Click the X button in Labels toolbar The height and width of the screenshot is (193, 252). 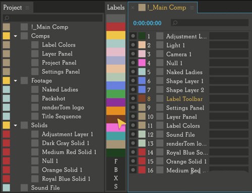coord(116,178)
